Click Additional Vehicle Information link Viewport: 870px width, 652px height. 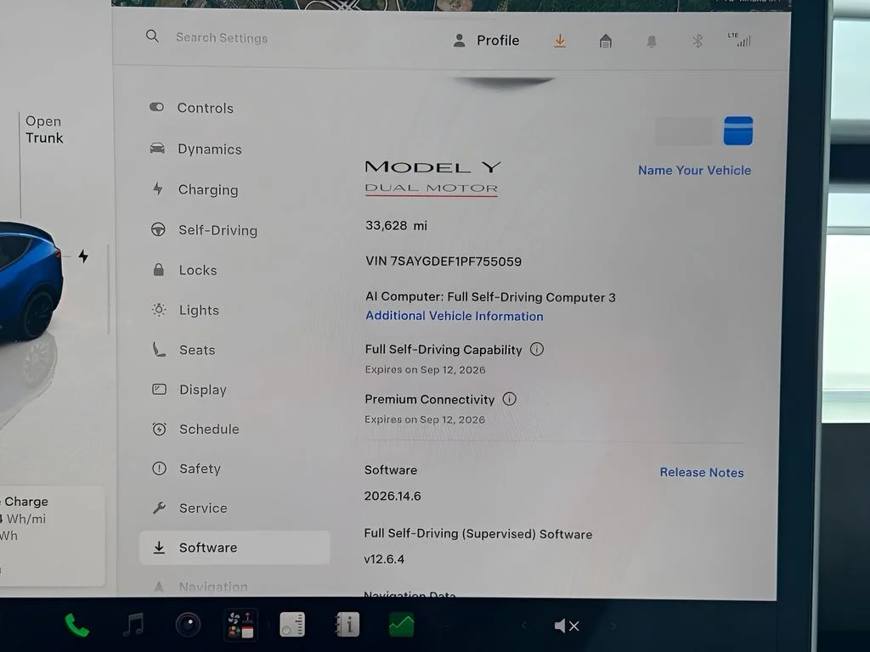coord(455,316)
